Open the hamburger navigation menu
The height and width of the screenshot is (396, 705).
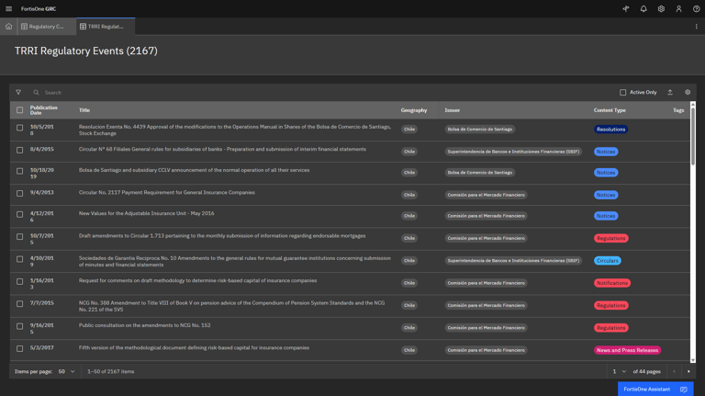(9, 9)
